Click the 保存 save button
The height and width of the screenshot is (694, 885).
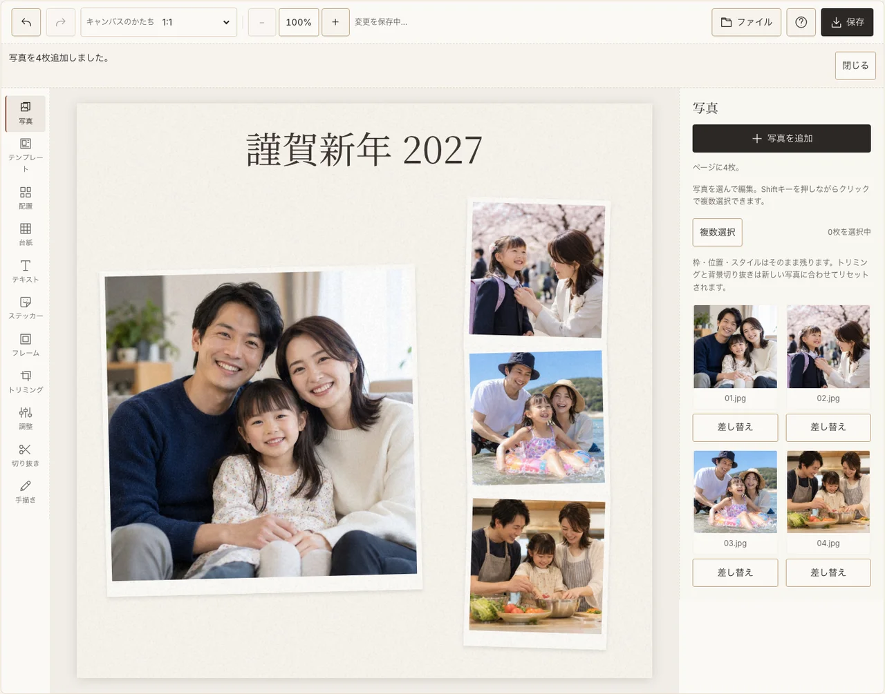pos(847,22)
